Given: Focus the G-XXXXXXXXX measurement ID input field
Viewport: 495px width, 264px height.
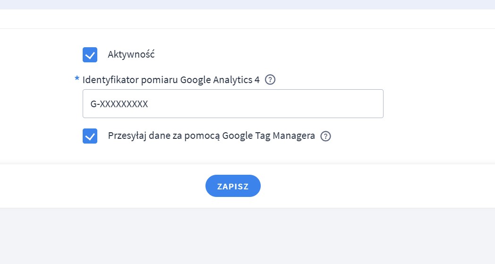Looking at the screenshot, I should point(232,104).
